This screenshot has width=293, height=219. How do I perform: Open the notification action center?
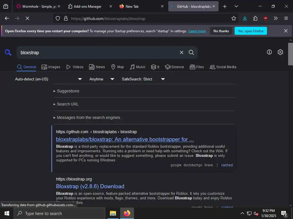pos(284,213)
